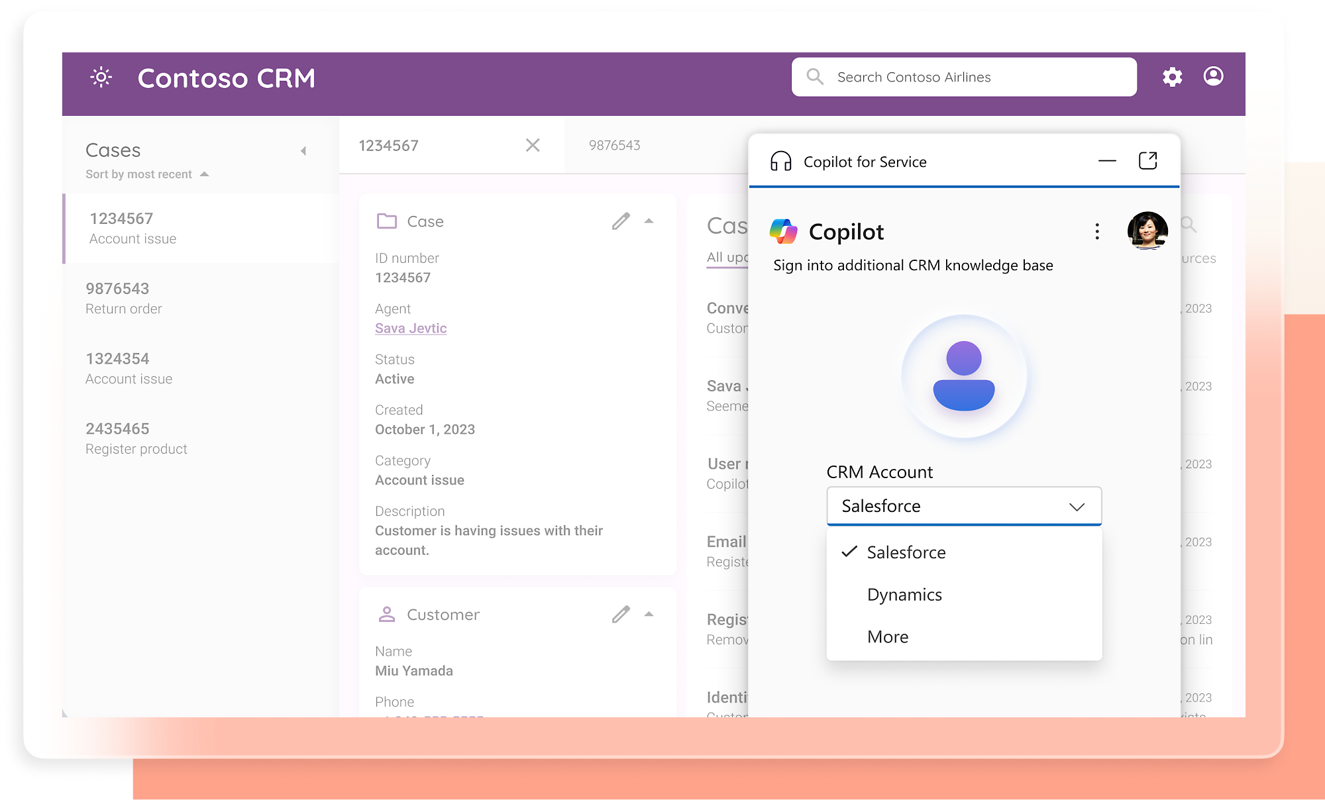
Task: Click the search icon right of the Copilot panel
Action: pyautogui.click(x=1189, y=225)
